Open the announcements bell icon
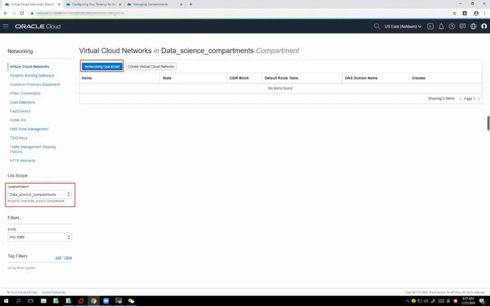Viewport: 490px width, 306px height. click(x=441, y=26)
